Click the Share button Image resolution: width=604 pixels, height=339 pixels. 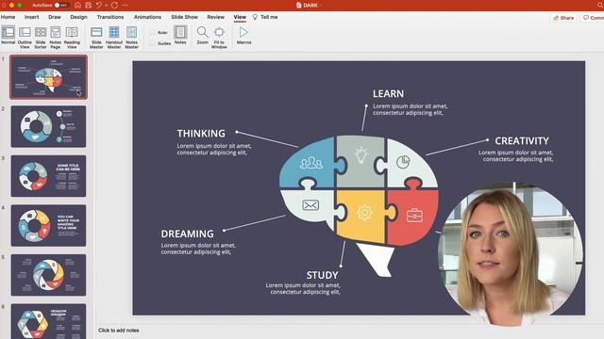coord(563,18)
